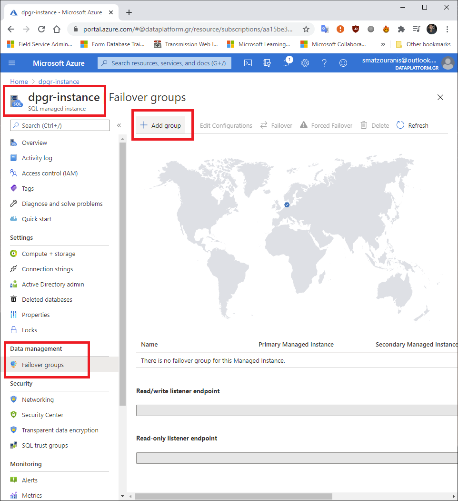Viewport: 458px width, 501px height.
Task: Select Failover groups in sidebar
Action: coord(42,365)
